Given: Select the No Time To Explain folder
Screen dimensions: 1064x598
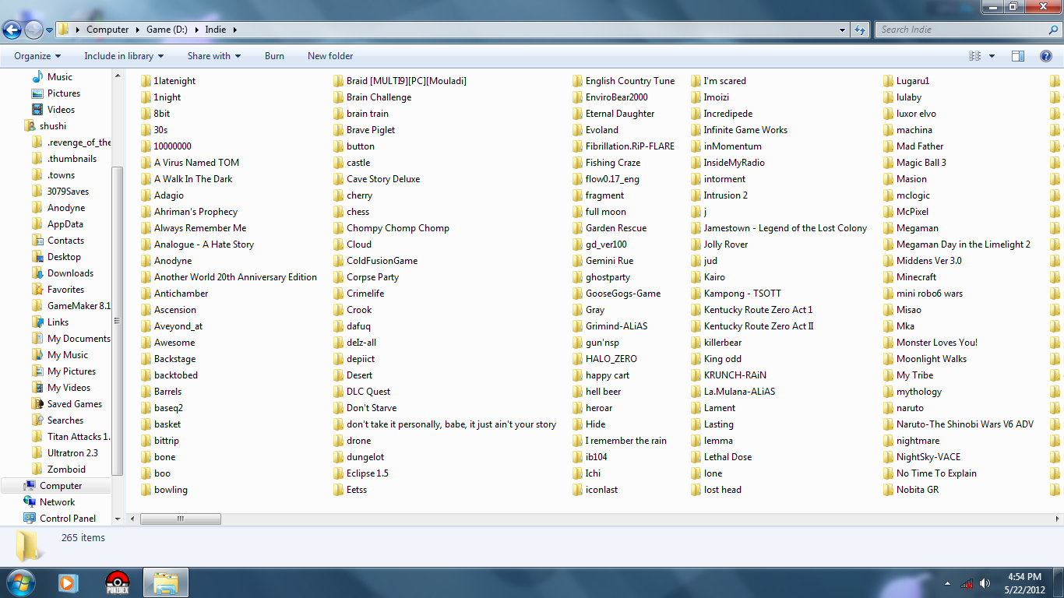Looking at the screenshot, I should tap(930, 473).
